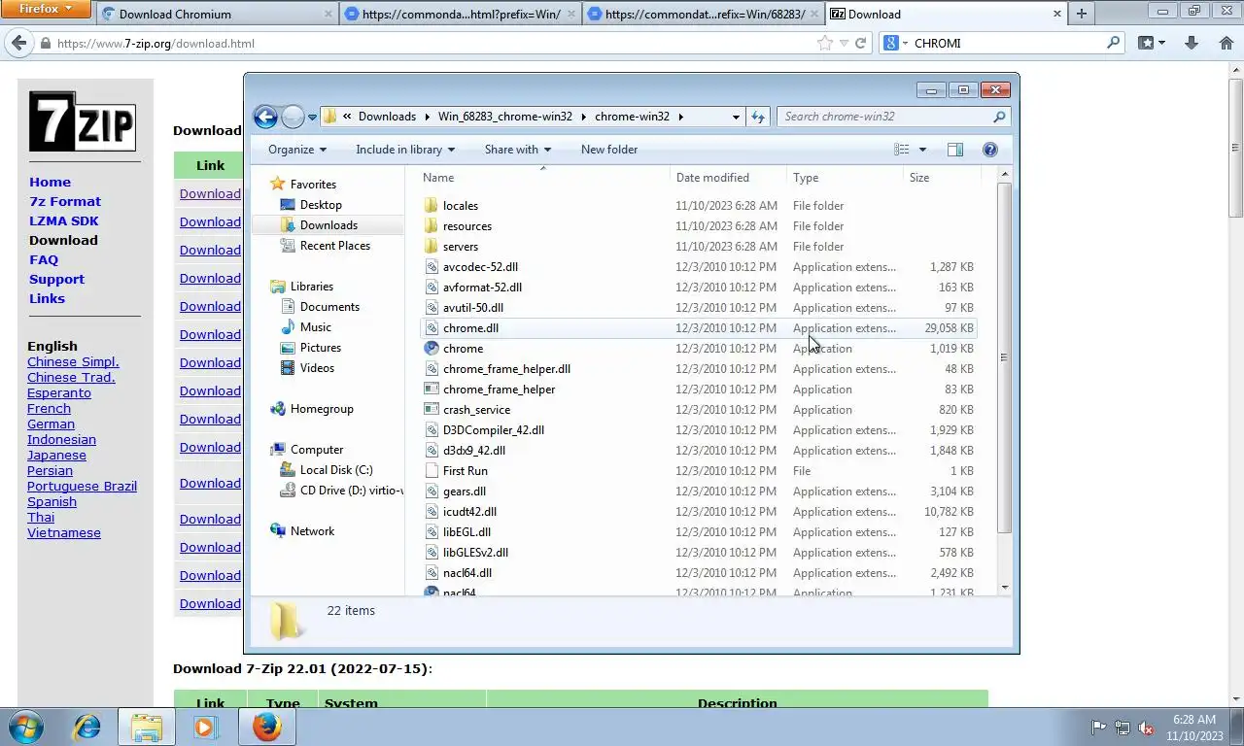Viewport: 1244px width, 746px height.
Task: Open Windows Media Player from taskbar
Action: [205, 727]
